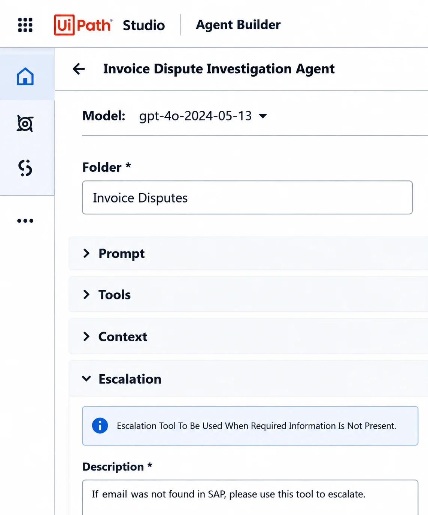The height and width of the screenshot is (515, 428).
Task: Open the looped arrows sidebar icon
Action: tap(25, 168)
